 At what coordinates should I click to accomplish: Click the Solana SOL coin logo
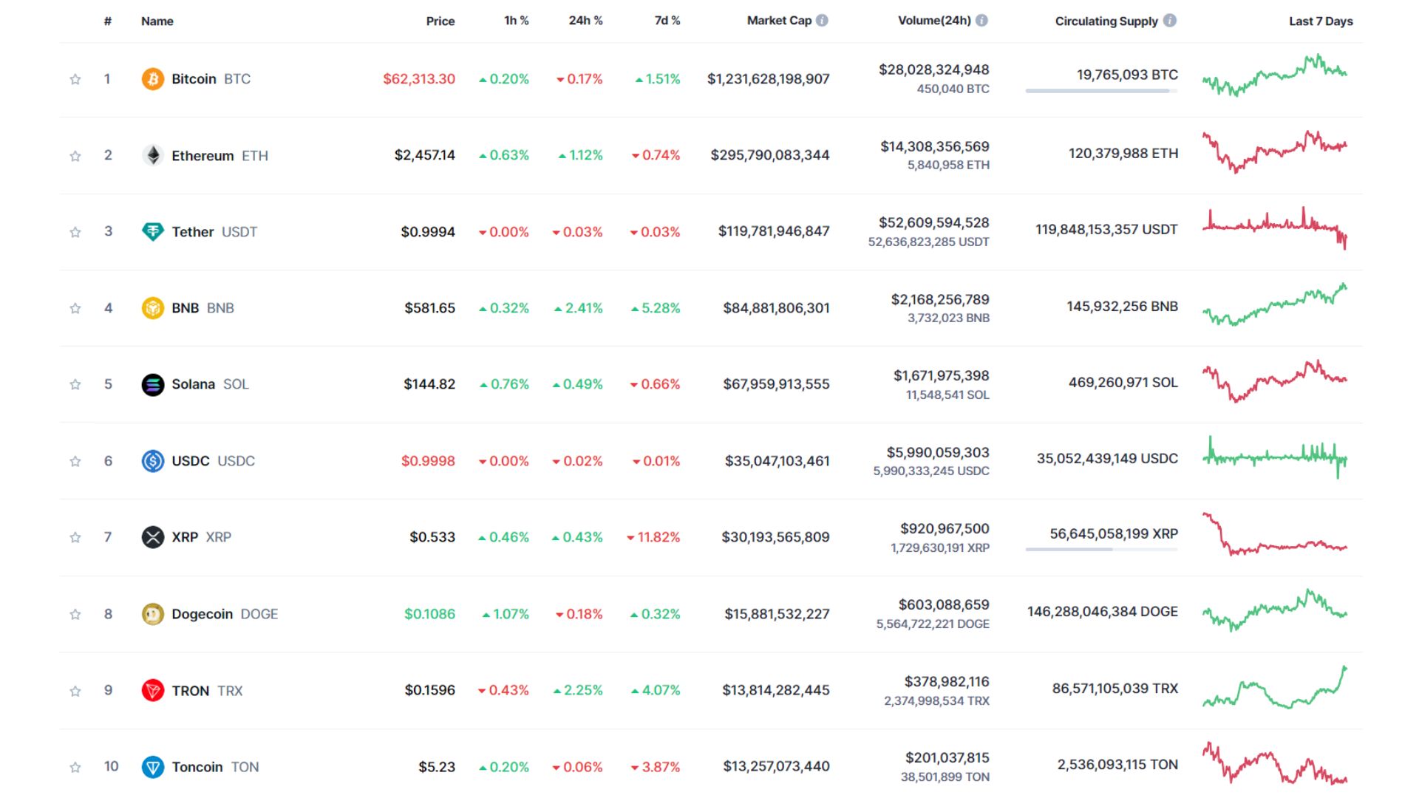(152, 384)
